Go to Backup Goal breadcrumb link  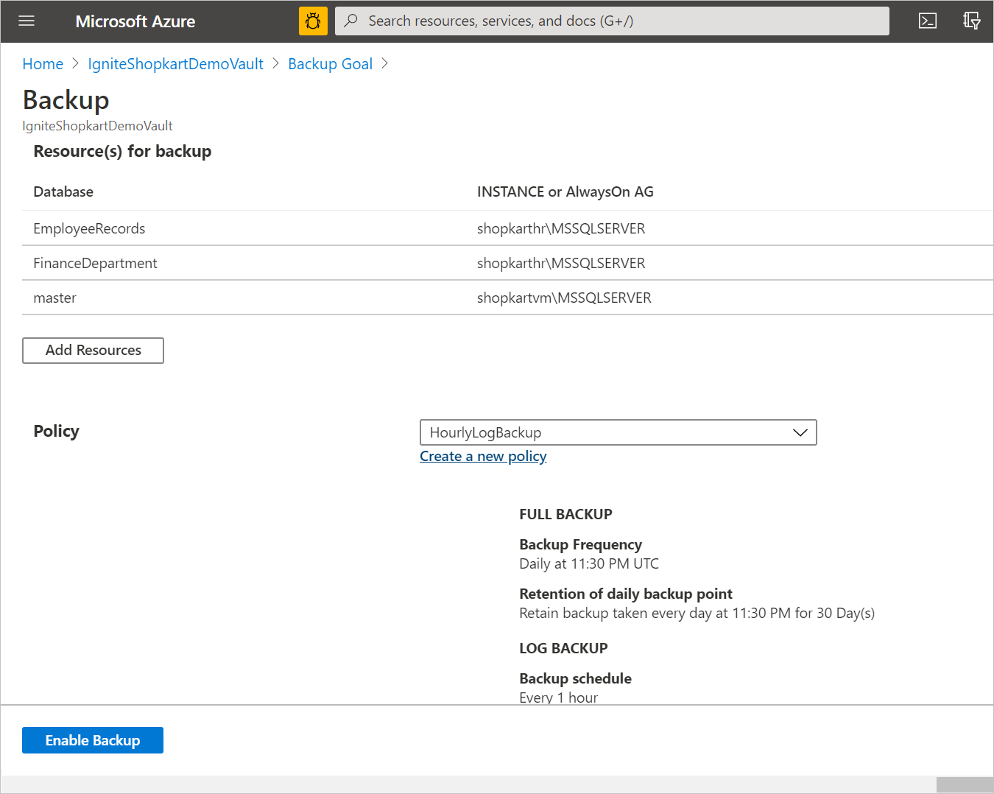coord(330,64)
